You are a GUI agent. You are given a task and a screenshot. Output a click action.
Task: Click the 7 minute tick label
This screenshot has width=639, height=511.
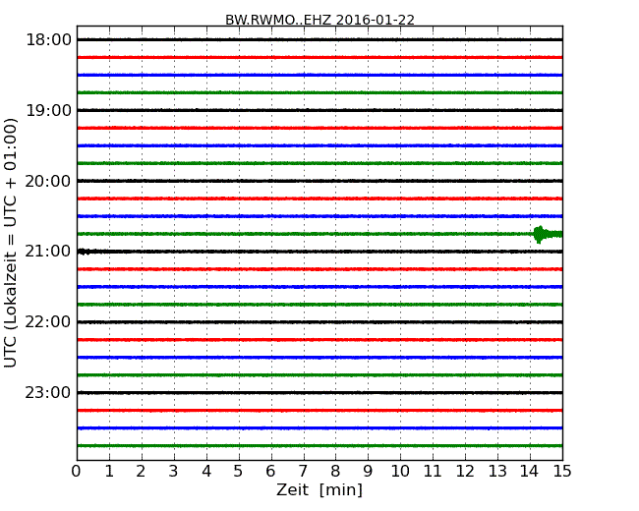point(303,472)
